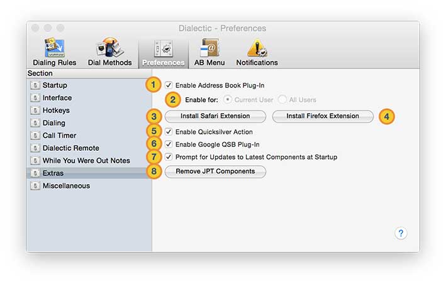Click the icon beside Interface section

(35, 97)
